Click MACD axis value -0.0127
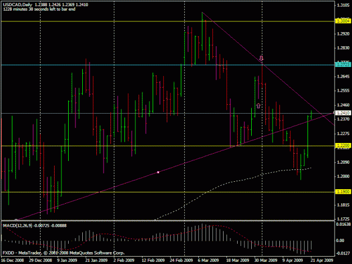This screenshot has width=352, height=264. point(343,253)
